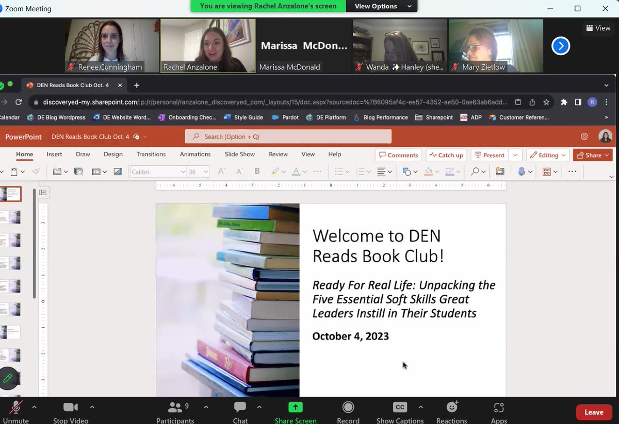
Task: Expand the Chat options arrow
Action: (x=259, y=407)
